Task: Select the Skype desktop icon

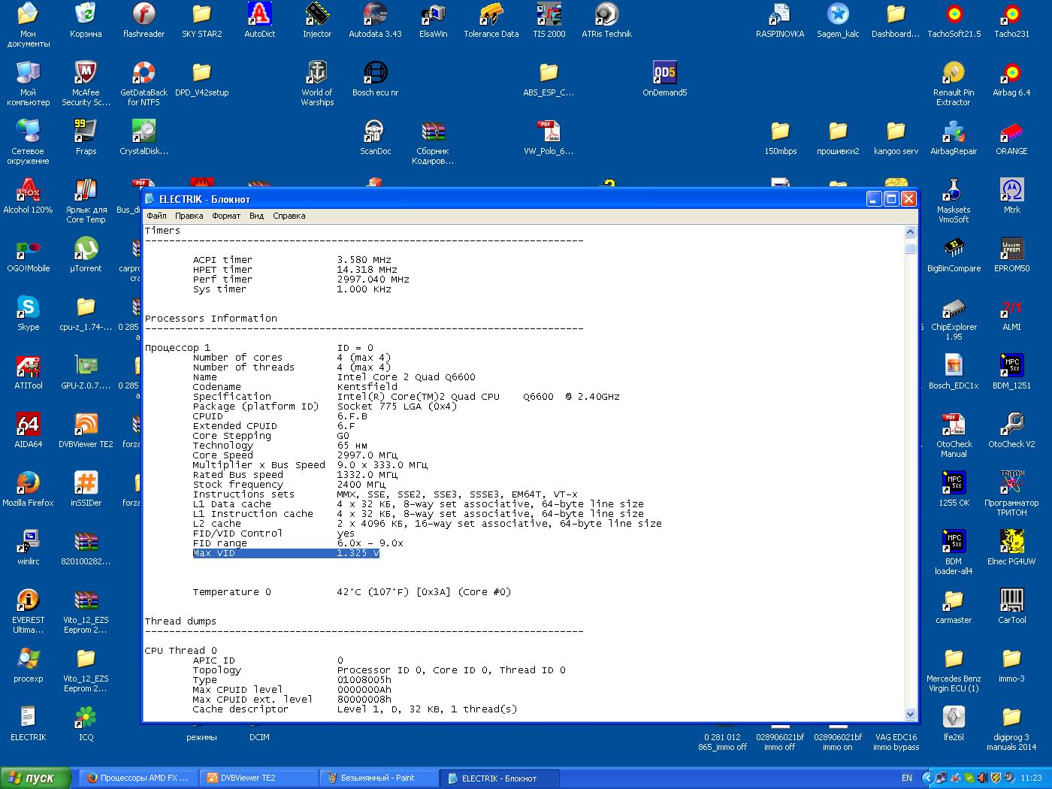Action: 28,313
